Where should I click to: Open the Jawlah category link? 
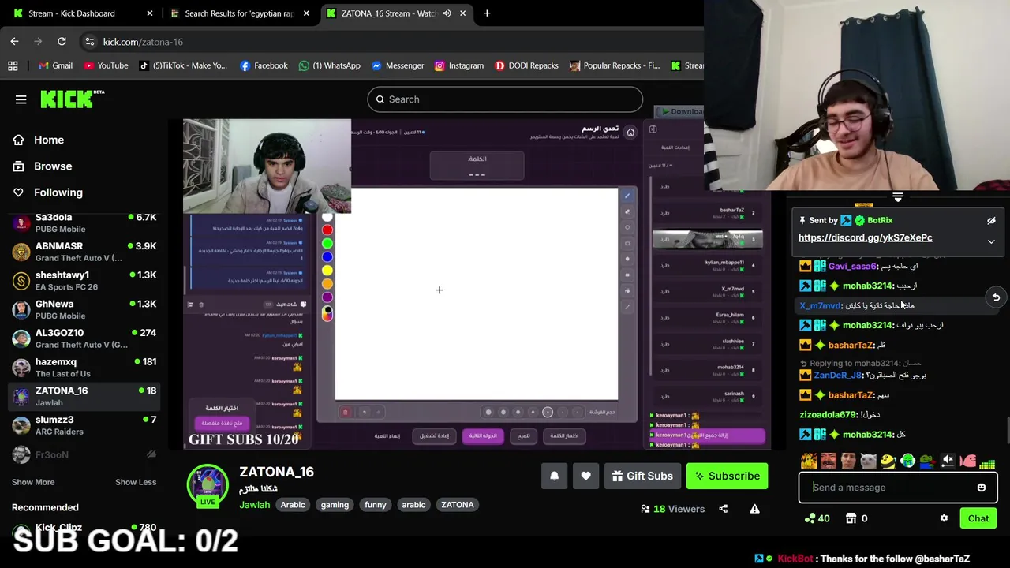click(x=254, y=505)
